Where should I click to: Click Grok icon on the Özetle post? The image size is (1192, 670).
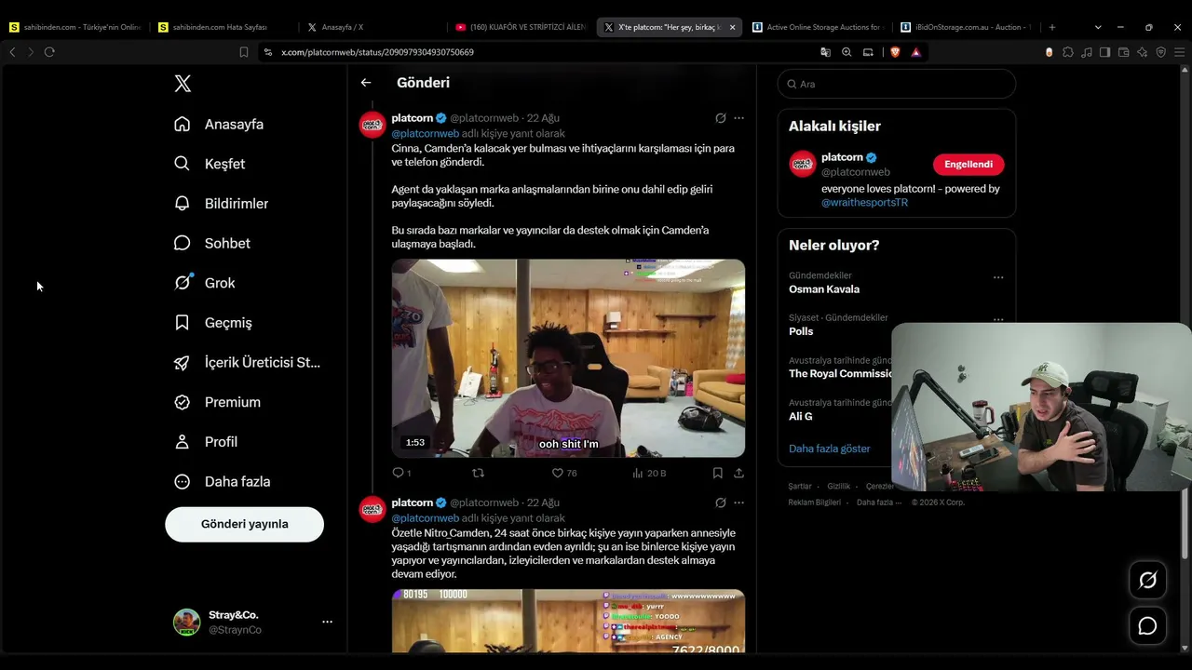pos(720,502)
